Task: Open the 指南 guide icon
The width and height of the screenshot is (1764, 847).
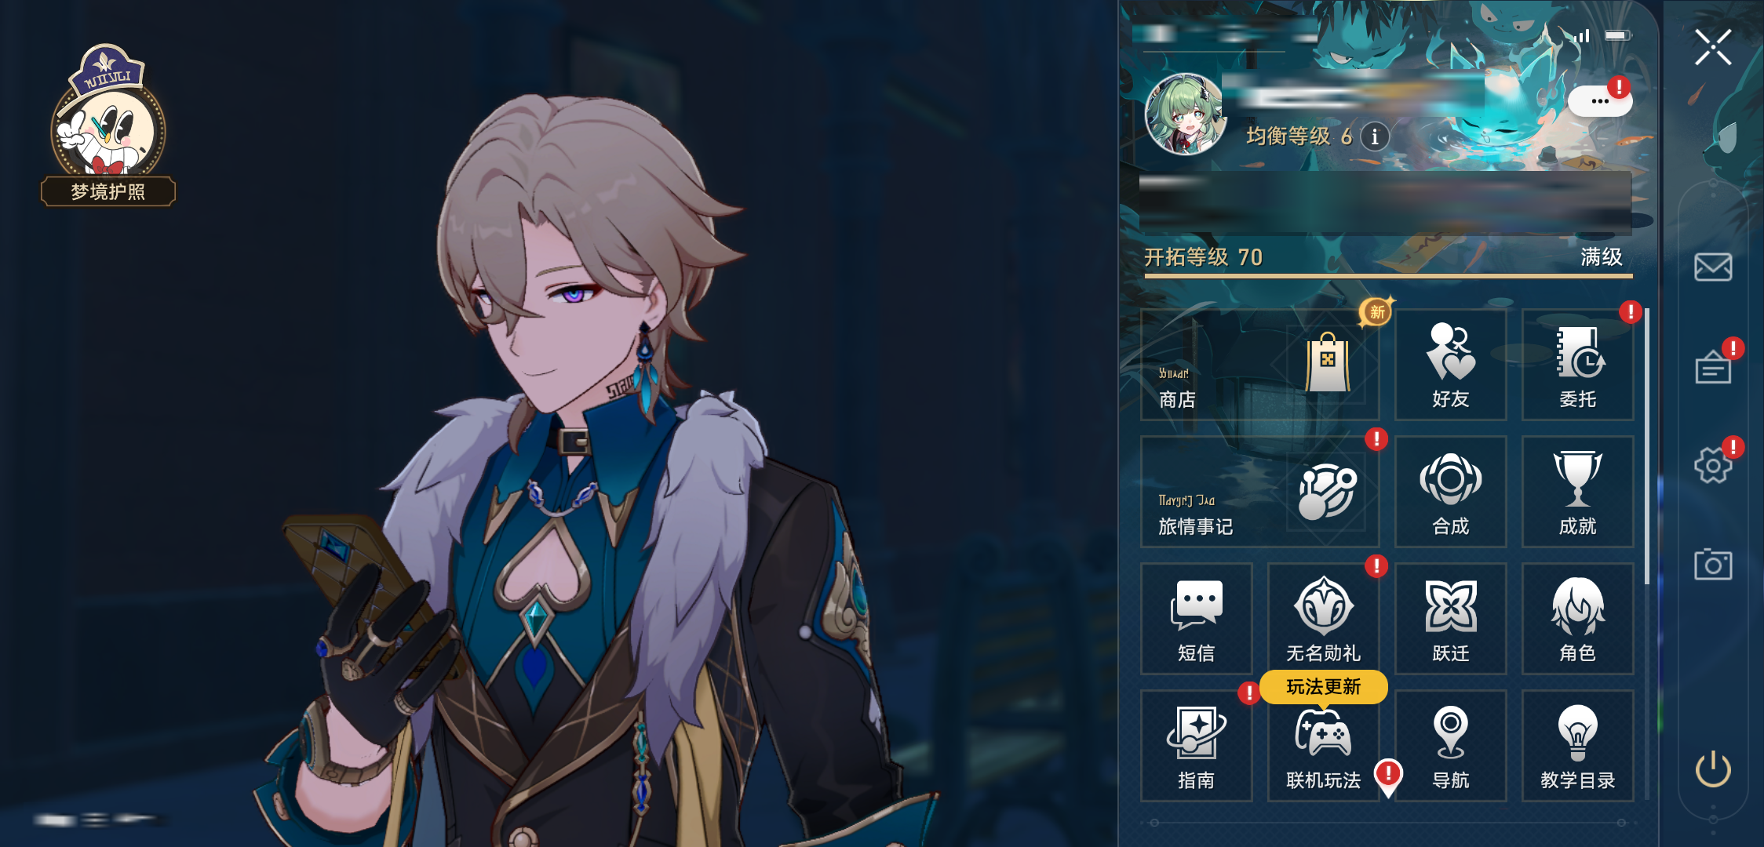Action: (x=1196, y=746)
